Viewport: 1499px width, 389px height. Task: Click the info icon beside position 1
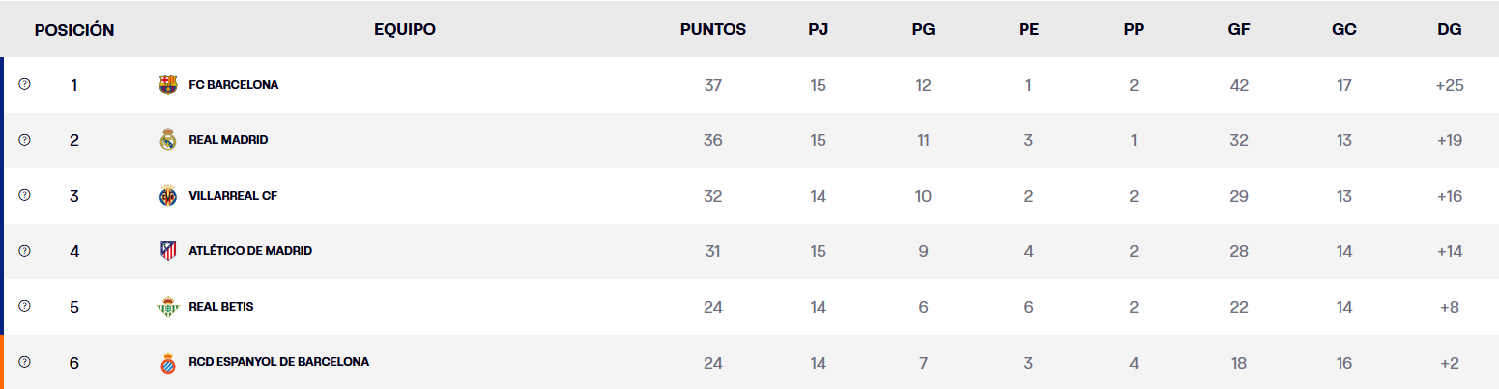[x=25, y=84]
